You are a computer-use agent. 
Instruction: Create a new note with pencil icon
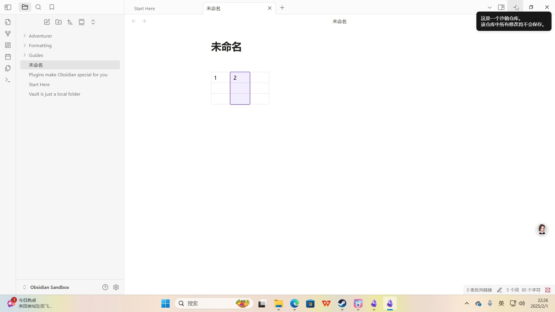[47, 22]
